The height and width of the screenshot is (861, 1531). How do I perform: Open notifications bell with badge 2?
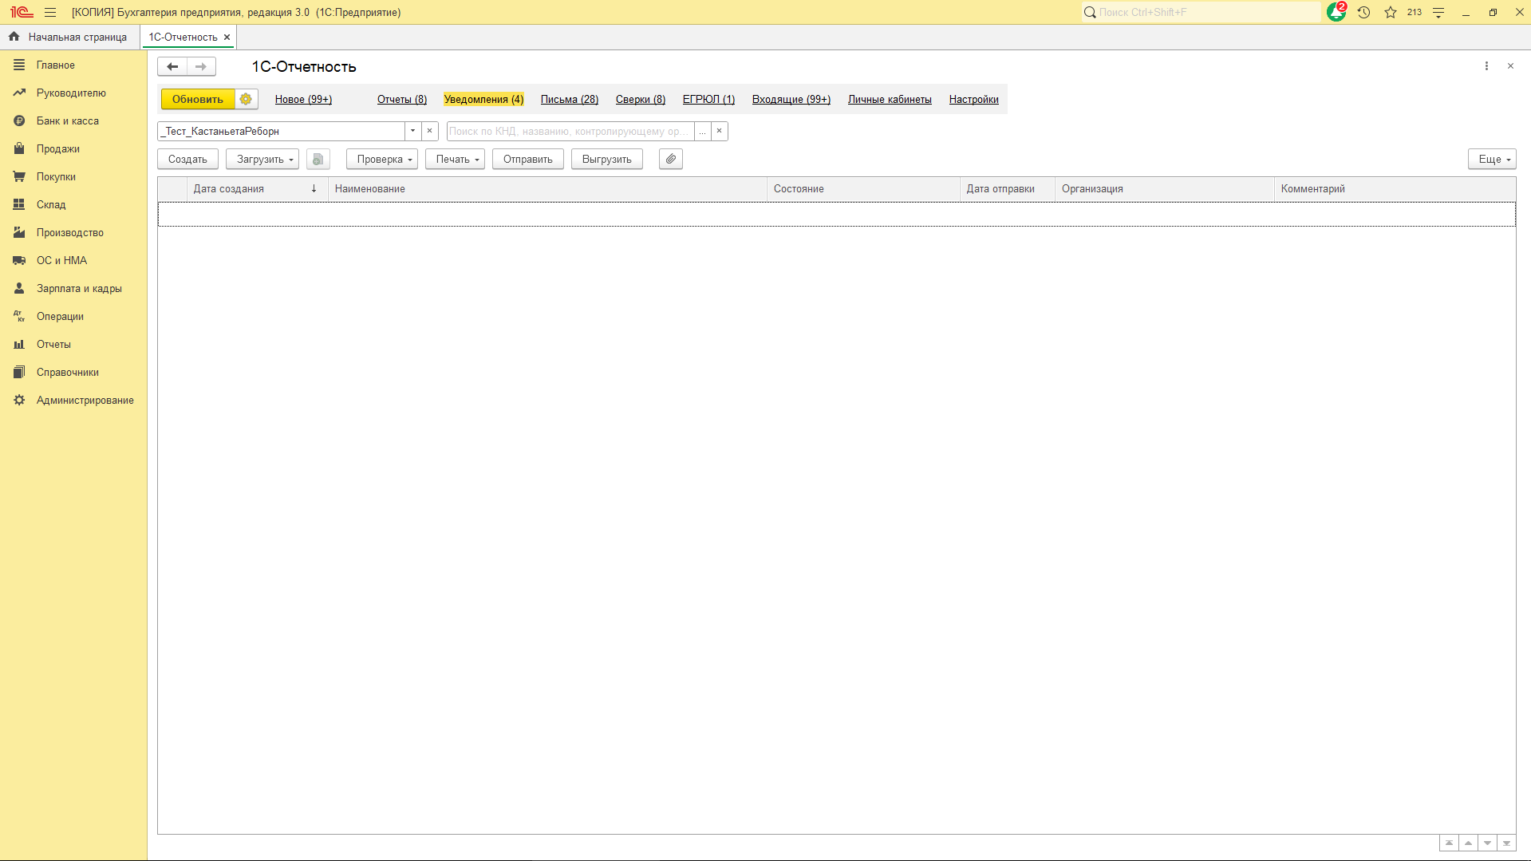pyautogui.click(x=1336, y=12)
